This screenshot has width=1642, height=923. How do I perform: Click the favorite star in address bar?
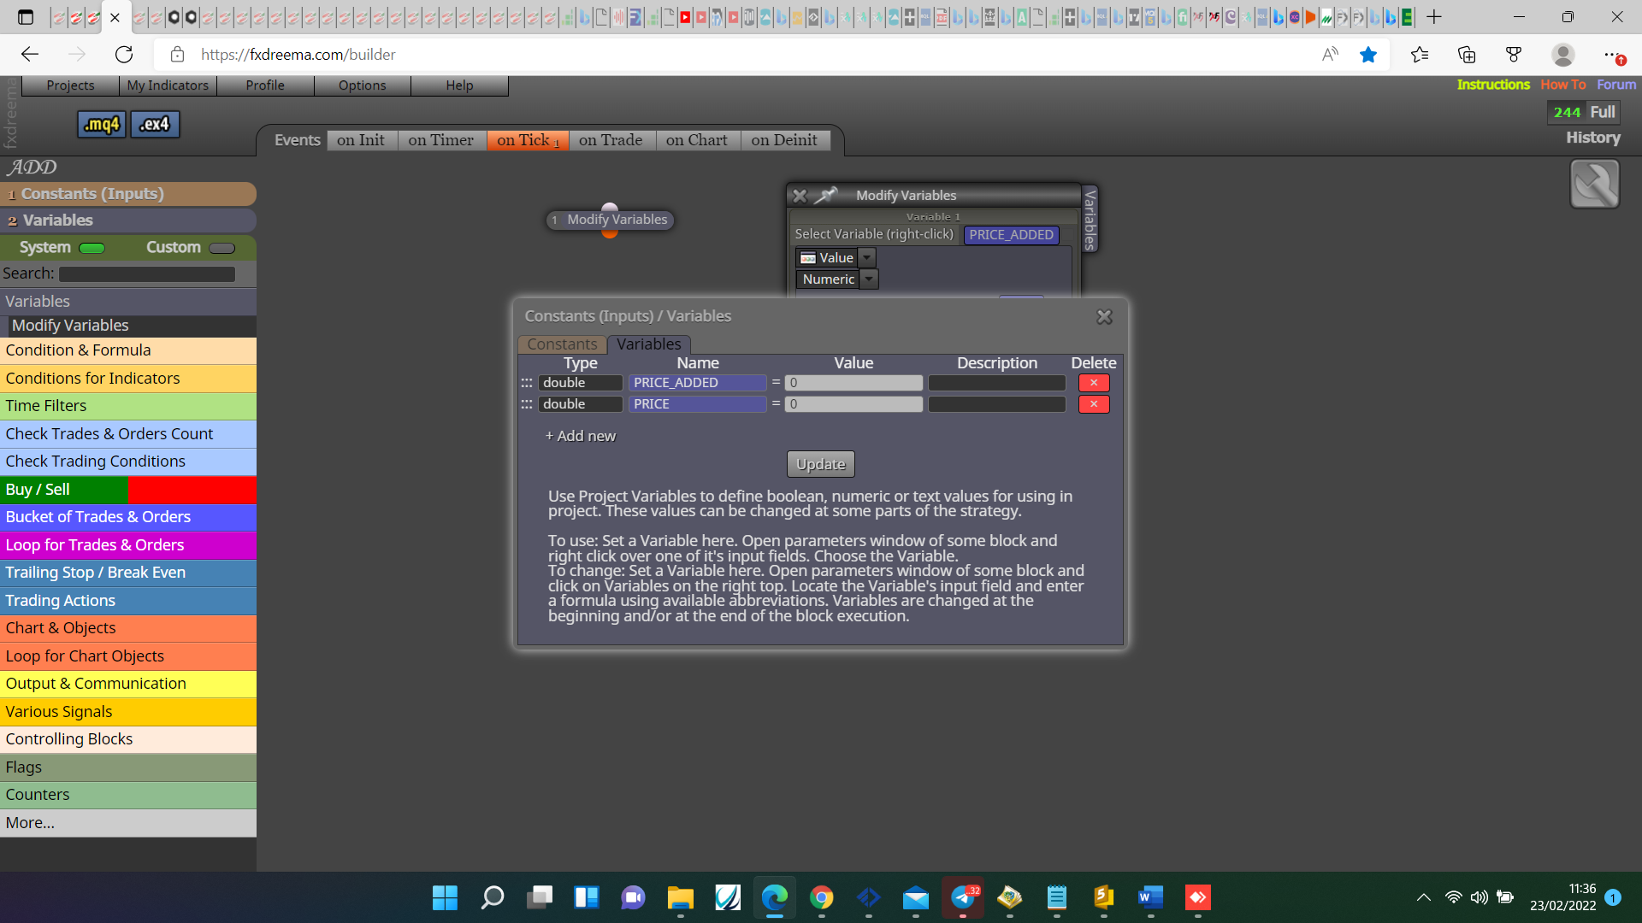click(x=1368, y=55)
